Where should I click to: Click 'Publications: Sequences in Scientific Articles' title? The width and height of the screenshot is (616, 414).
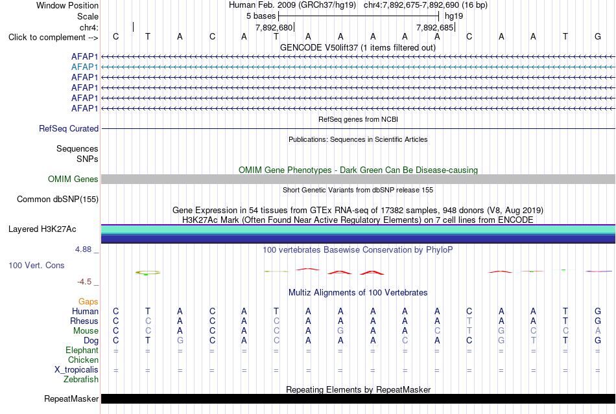(358, 139)
